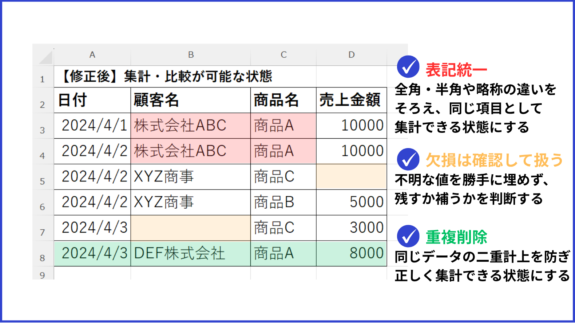The width and height of the screenshot is (575, 323).
Task: Click date 2024/4/3 in row 8
Action: tap(92, 254)
